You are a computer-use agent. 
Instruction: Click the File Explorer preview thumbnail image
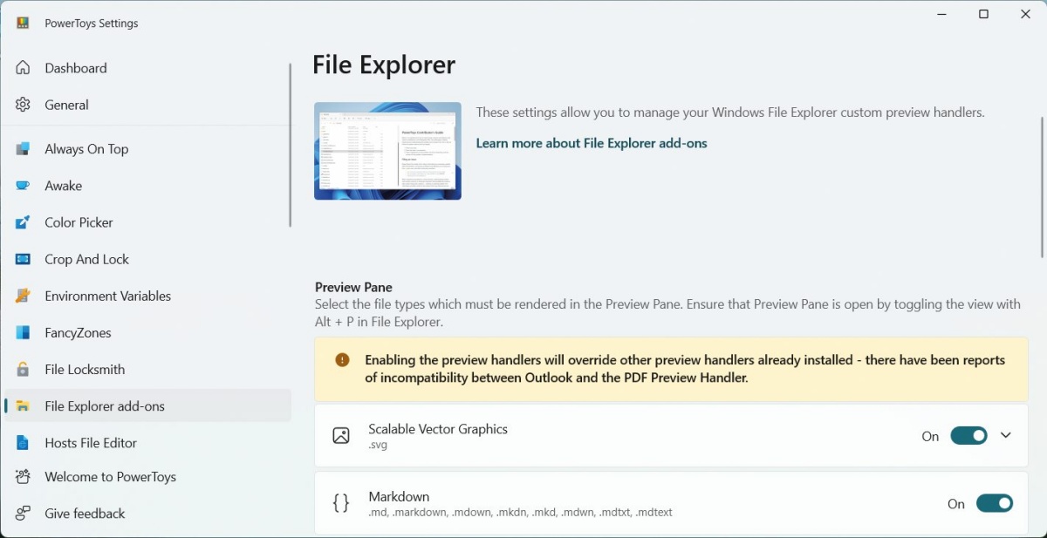pos(387,151)
